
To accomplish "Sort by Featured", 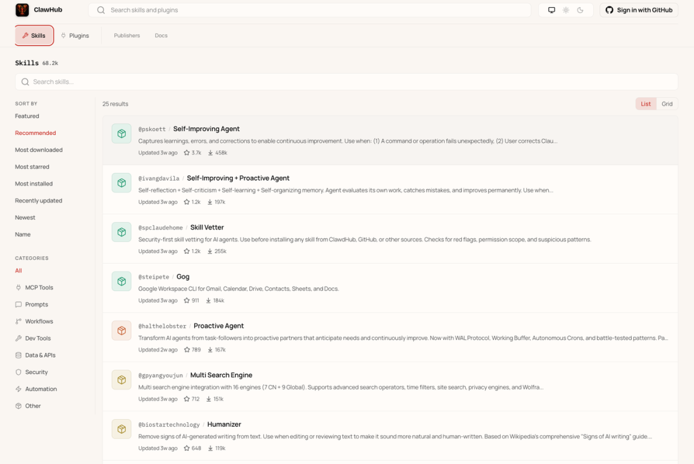I will [x=27, y=116].
